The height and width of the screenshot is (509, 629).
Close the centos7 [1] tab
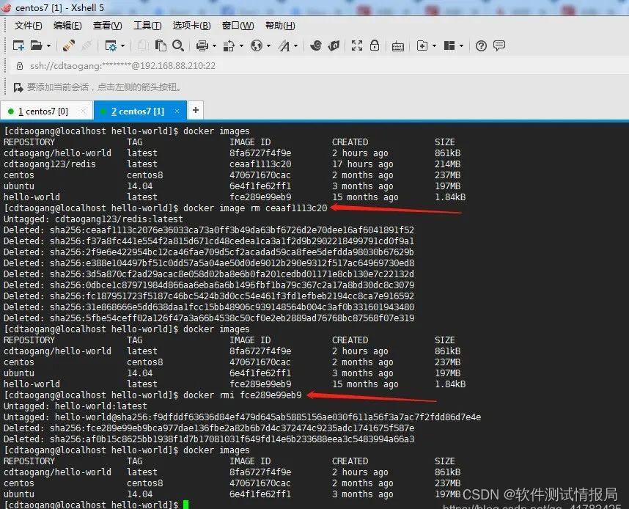(x=177, y=111)
